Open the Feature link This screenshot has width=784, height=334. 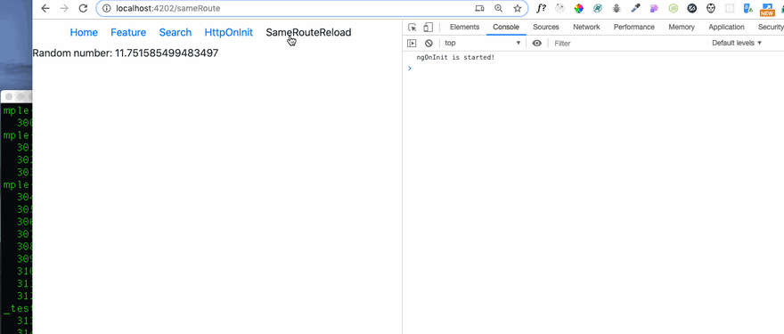[x=128, y=32]
